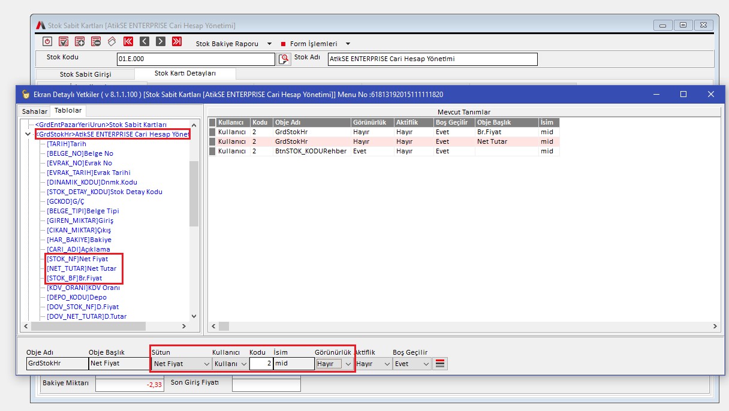Open the Stok Bakiye Raporu menu
729x411 pixels.
234,44
